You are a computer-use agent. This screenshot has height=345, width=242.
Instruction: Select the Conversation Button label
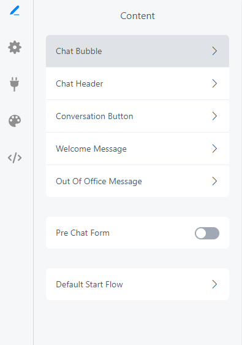pyautogui.click(x=94, y=116)
